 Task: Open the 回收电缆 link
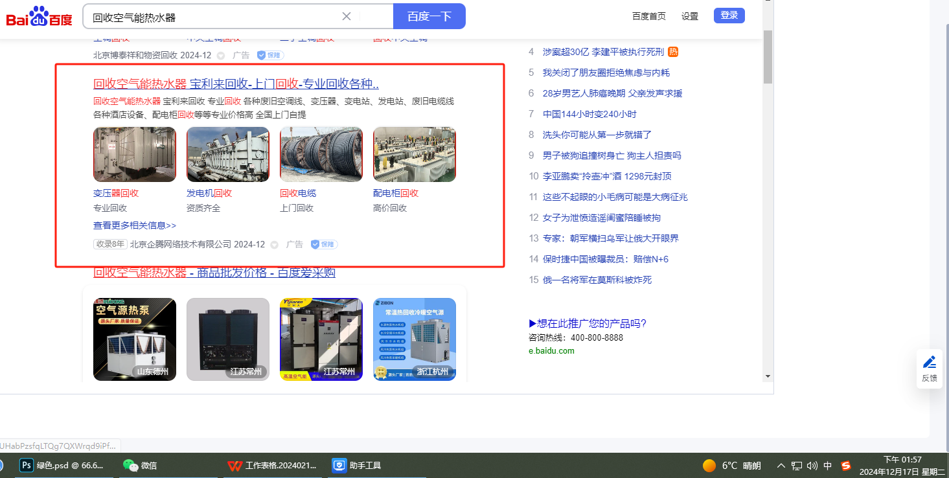pyautogui.click(x=298, y=193)
